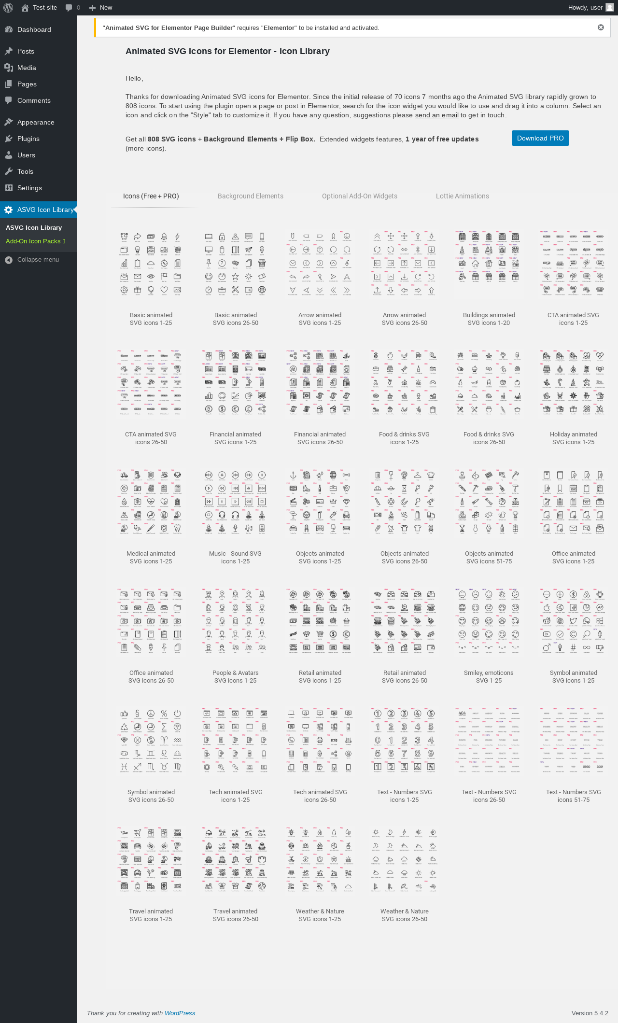Click the Download PRO button
Screen dimensions: 618x1023
540,138
